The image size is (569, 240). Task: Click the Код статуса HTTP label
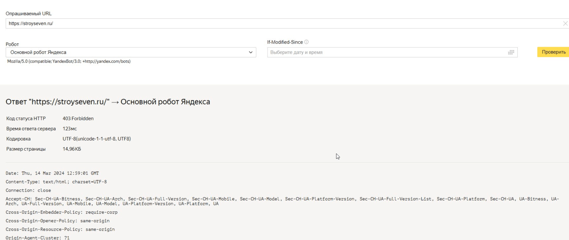click(x=26, y=119)
